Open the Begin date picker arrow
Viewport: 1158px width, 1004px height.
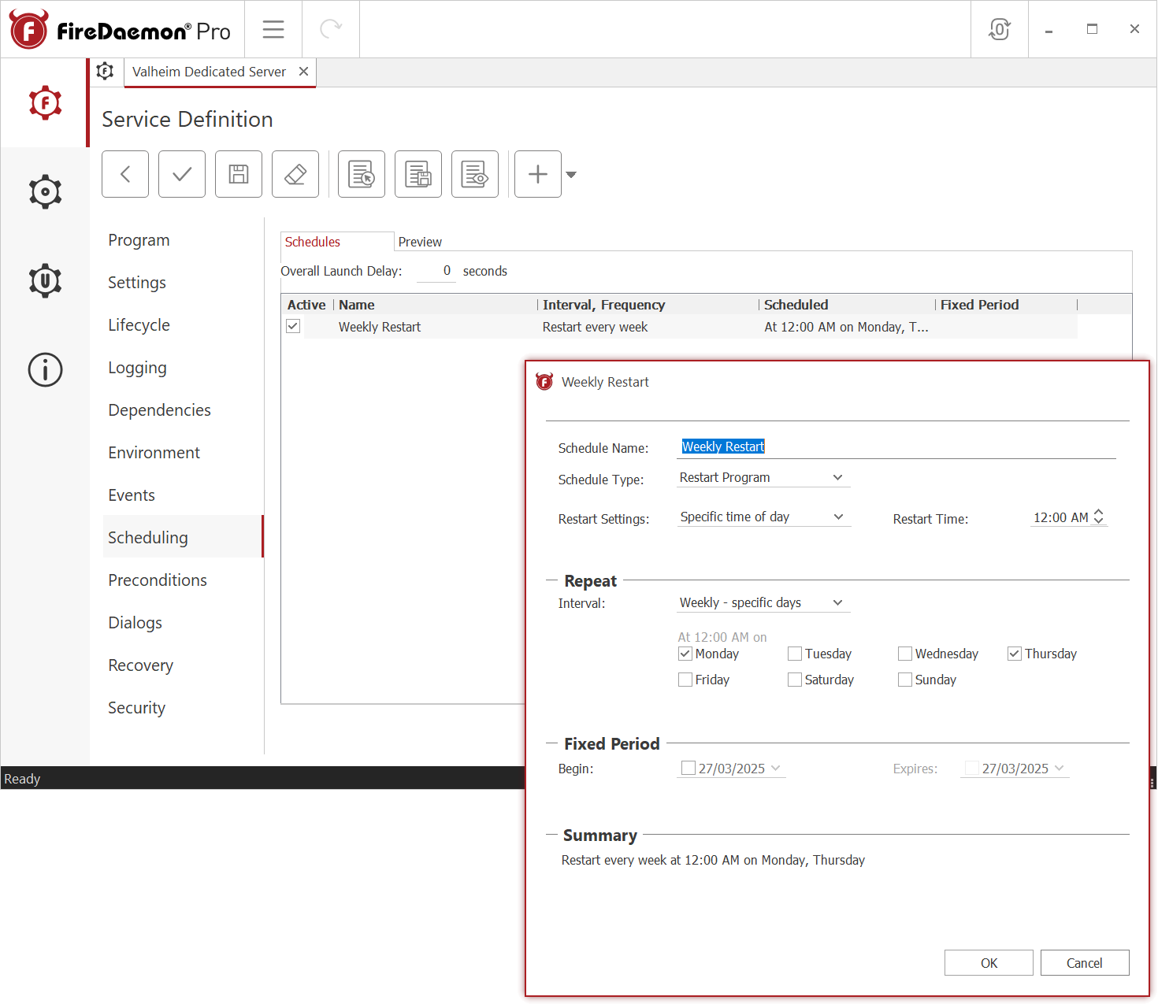775,769
